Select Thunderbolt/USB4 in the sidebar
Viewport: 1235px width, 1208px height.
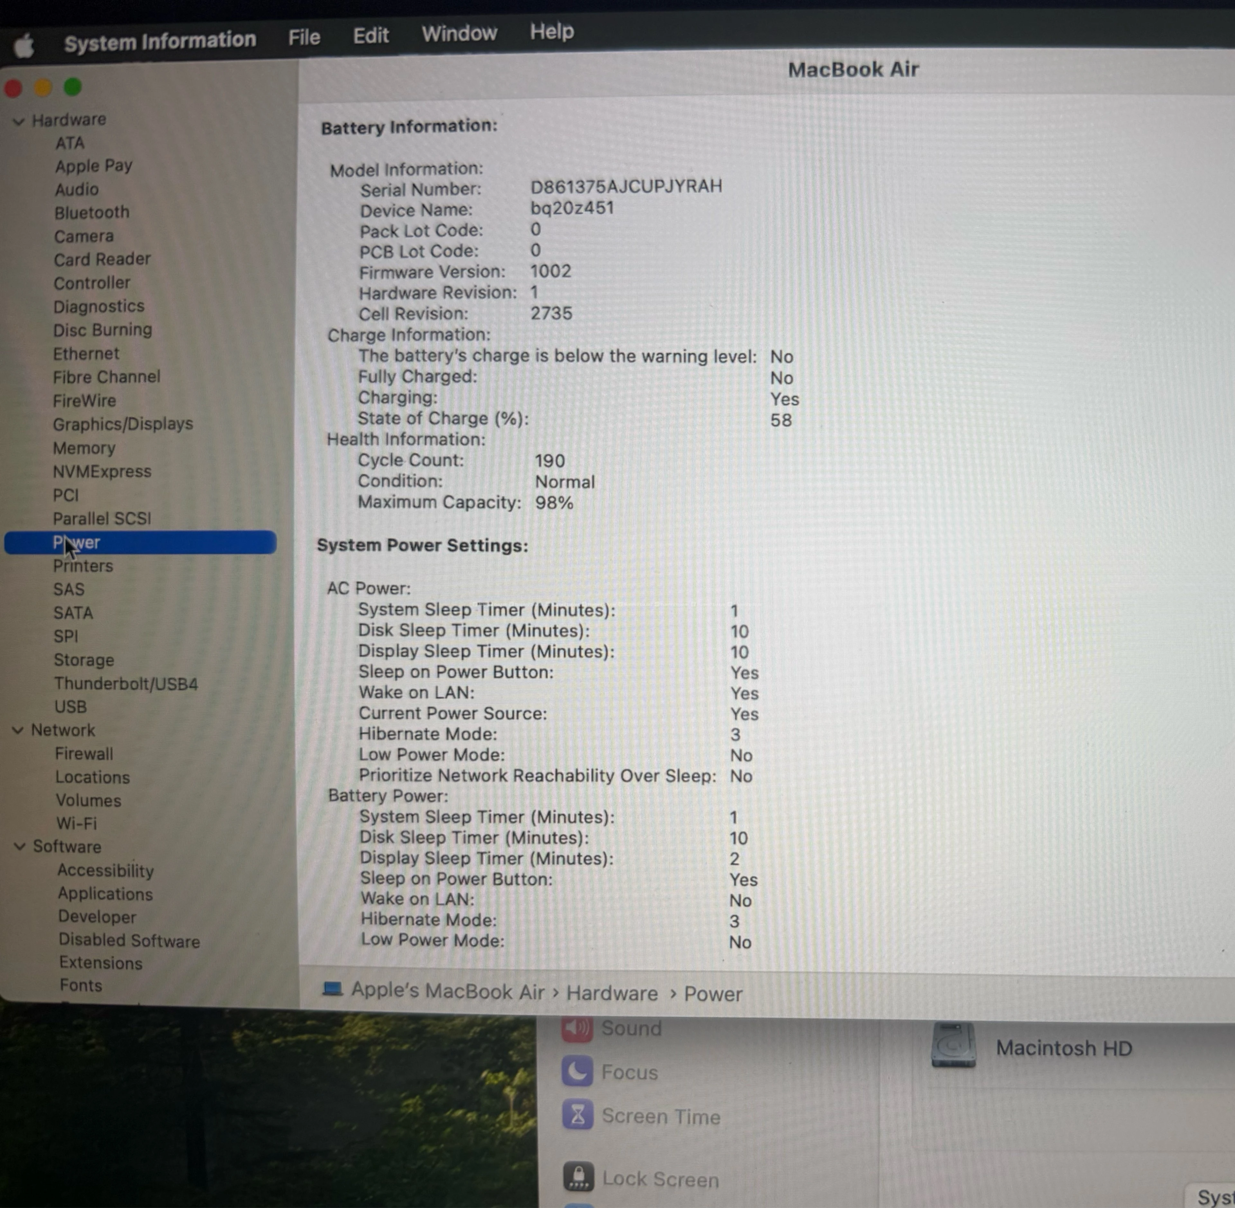[126, 683]
